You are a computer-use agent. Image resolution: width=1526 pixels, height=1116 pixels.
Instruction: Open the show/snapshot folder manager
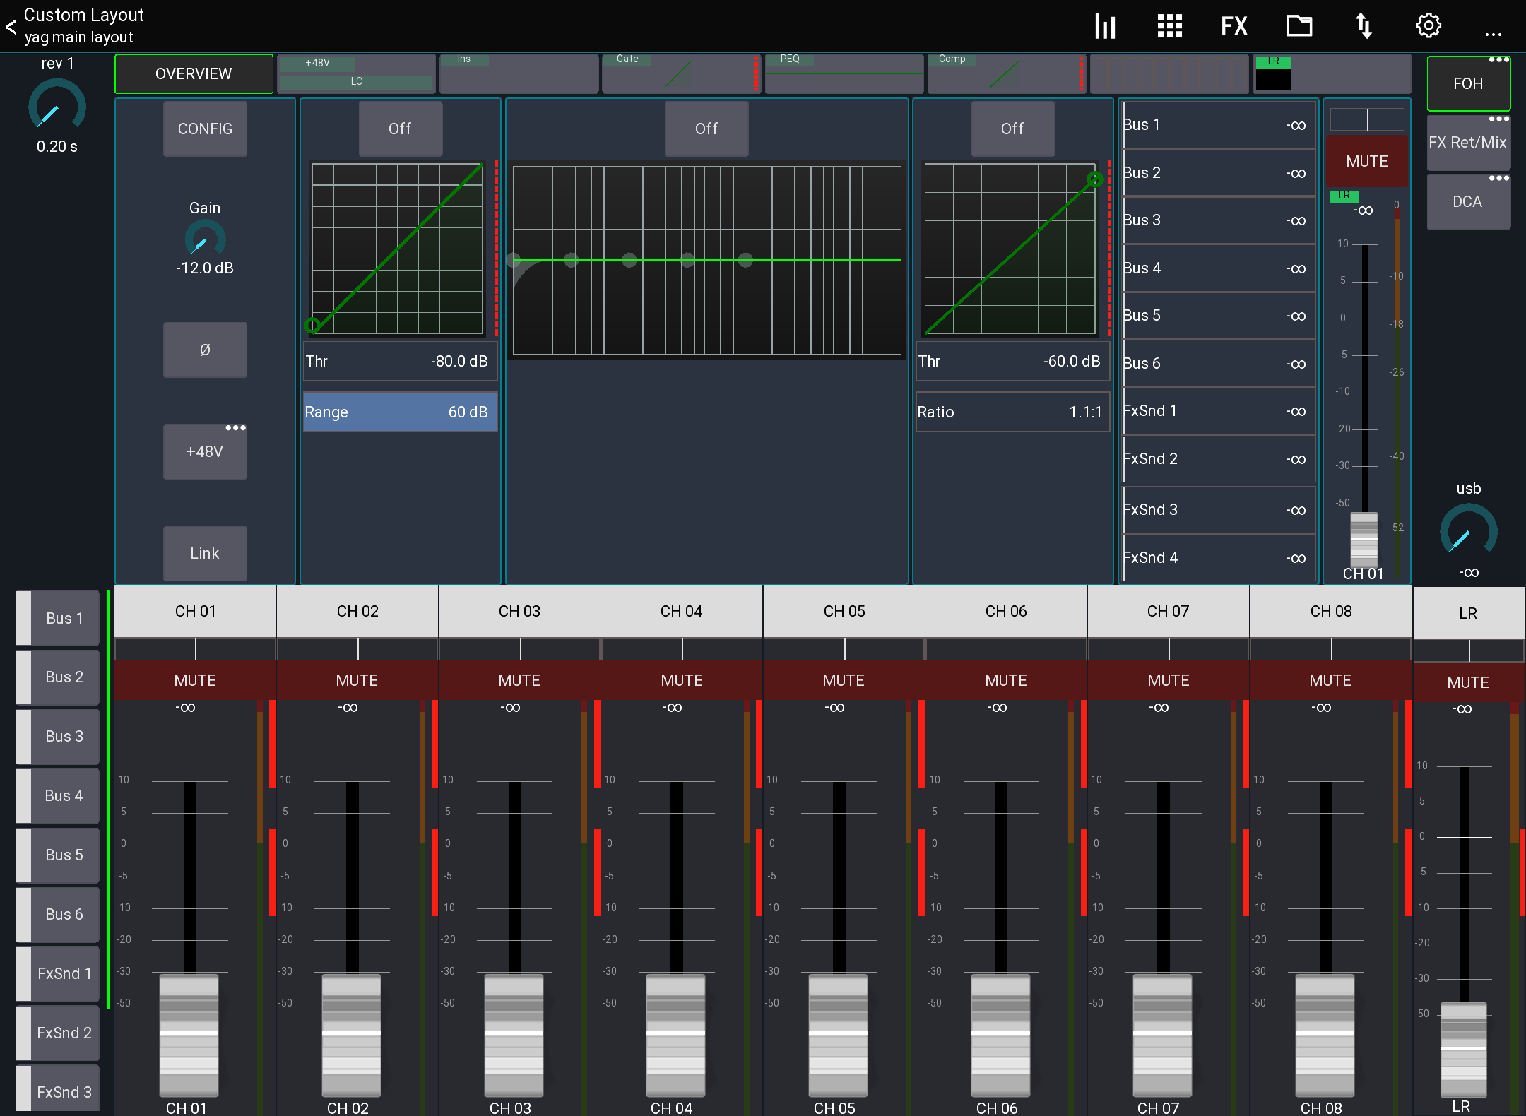[1299, 25]
